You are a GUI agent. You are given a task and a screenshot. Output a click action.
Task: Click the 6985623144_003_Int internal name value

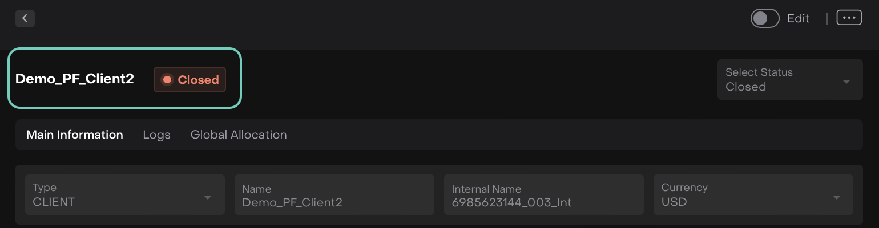511,202
